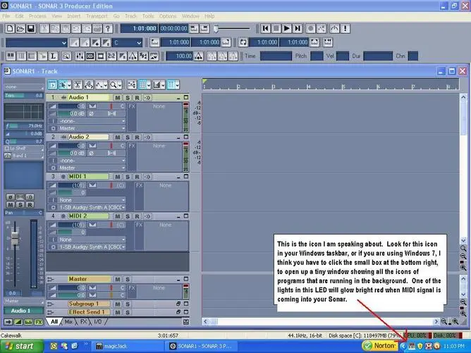This screenshot has width=471, height=353.
Task: Select the Scrub tool
Action: click(89, 85)
